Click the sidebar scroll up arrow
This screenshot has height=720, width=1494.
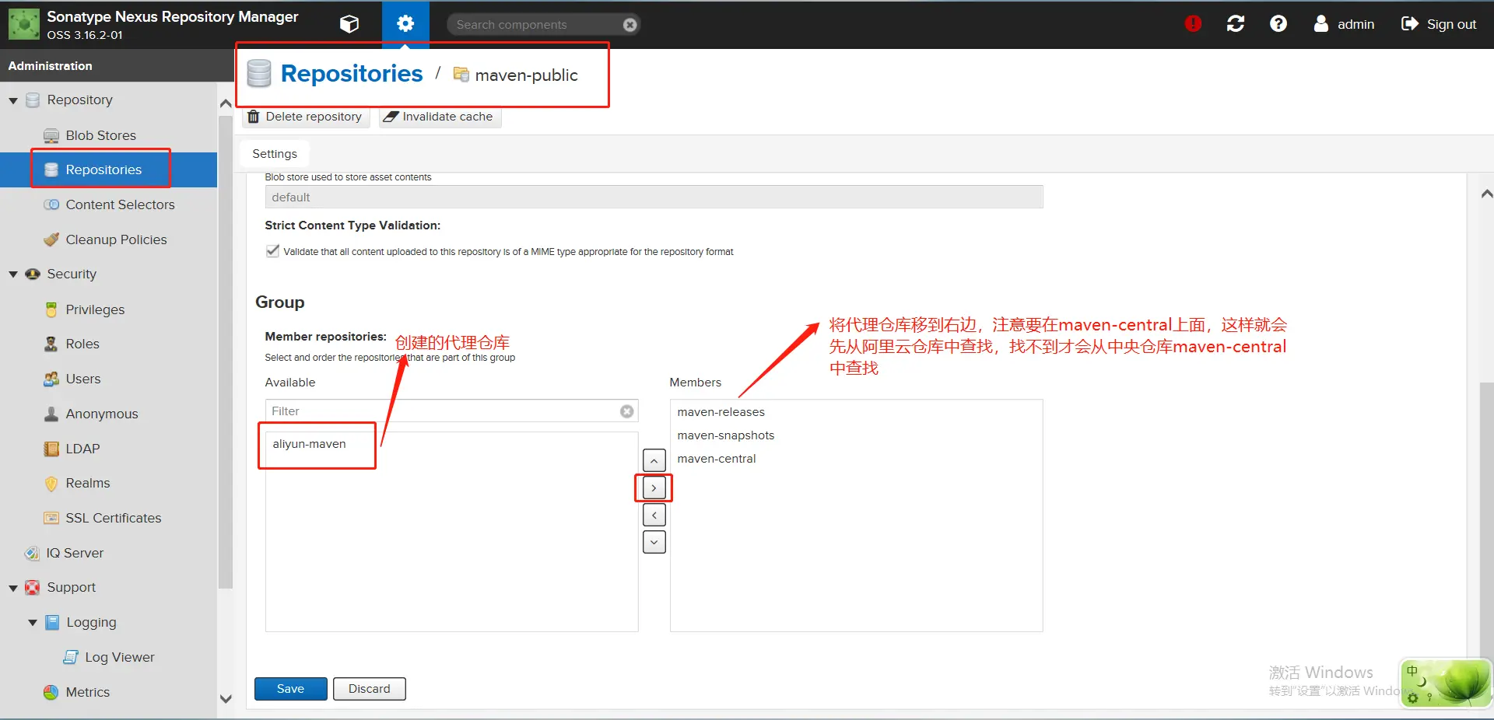[x=226, y=103]
